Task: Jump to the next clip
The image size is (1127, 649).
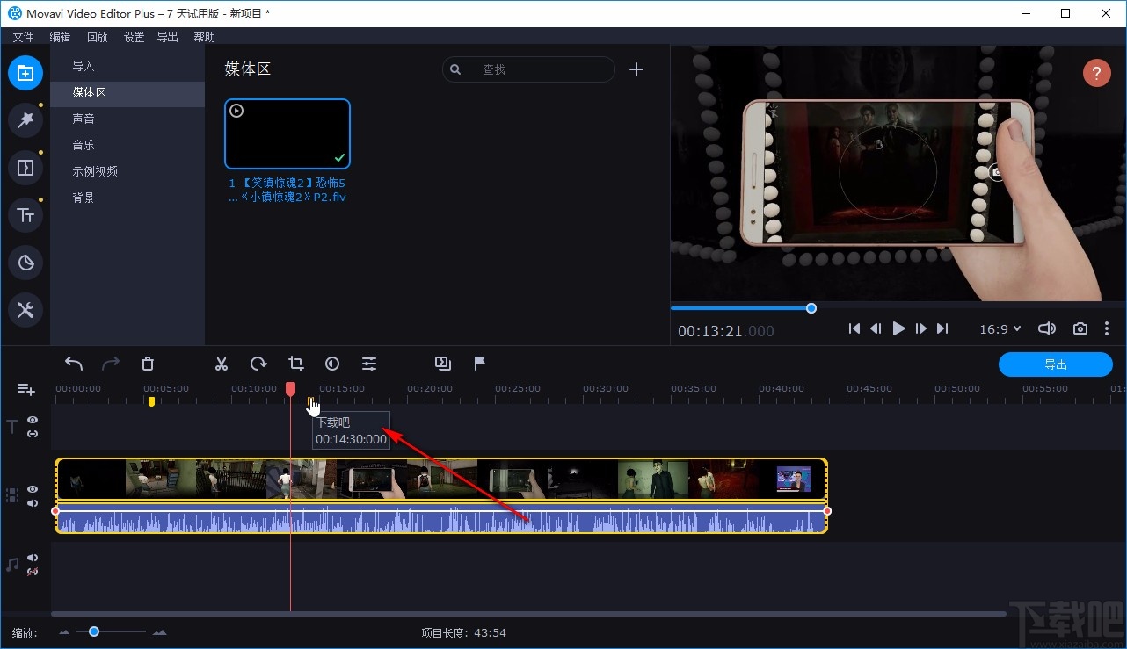Action: pos(942,328)
